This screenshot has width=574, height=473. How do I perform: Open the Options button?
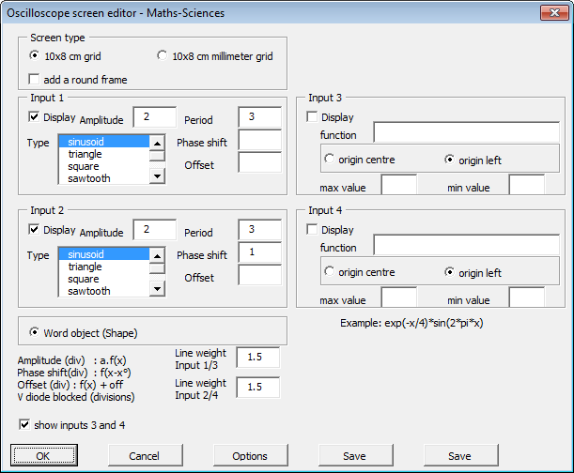click(x=250, y=456)
